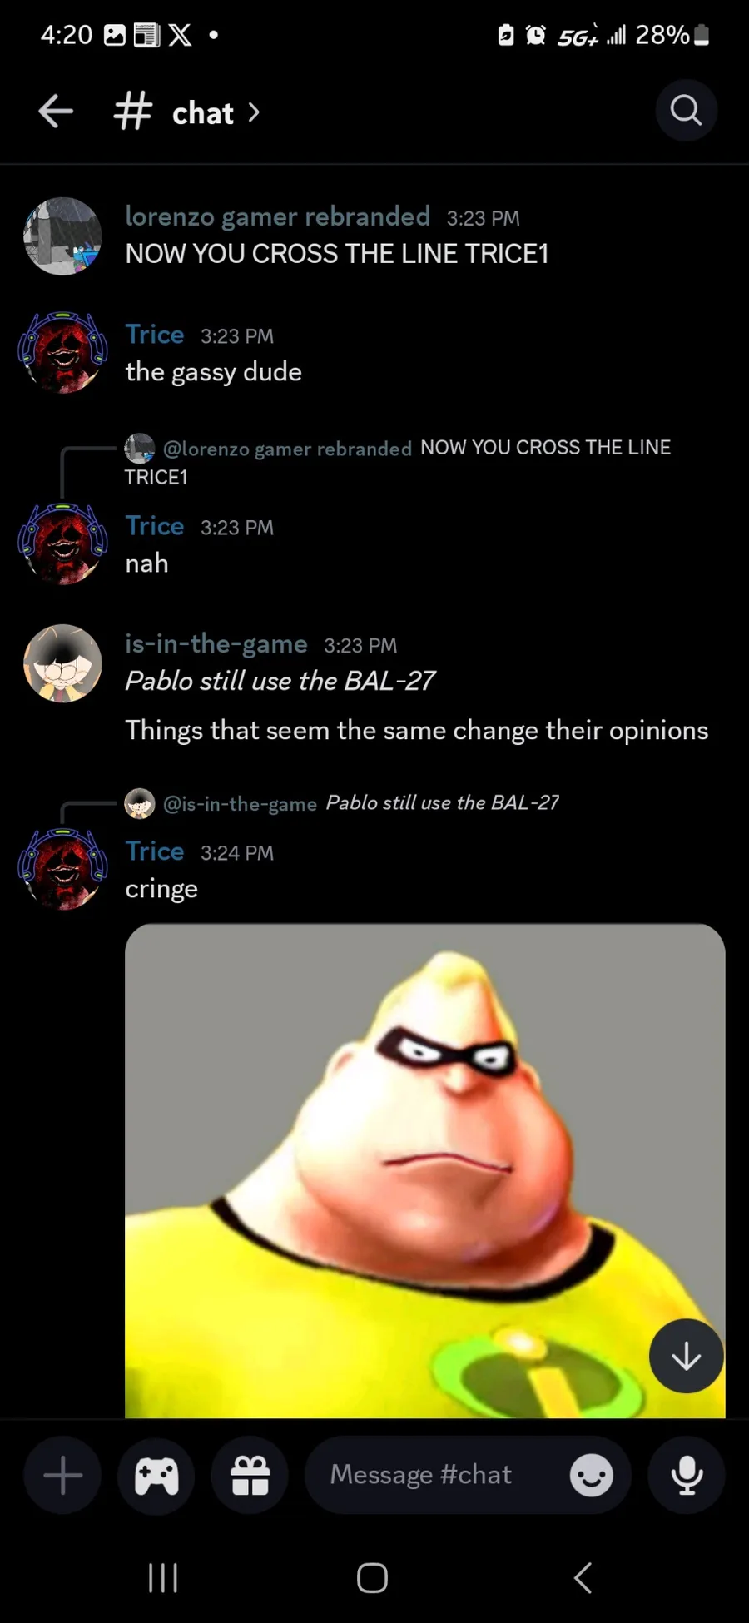The width and height of the screenshot is (749, 1623).
Task: Open lorenzo gamer rebranded's avatar
Action: tap(62, 236)
